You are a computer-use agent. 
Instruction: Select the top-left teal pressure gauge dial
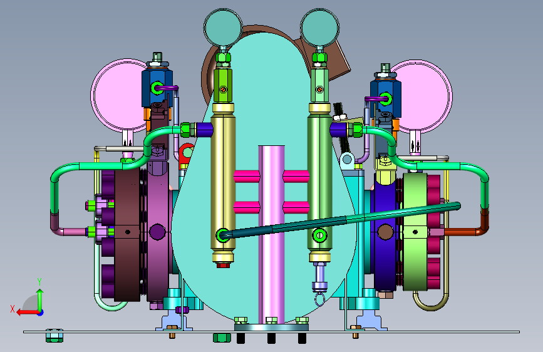pyautogui.click(x=223, y=28)
